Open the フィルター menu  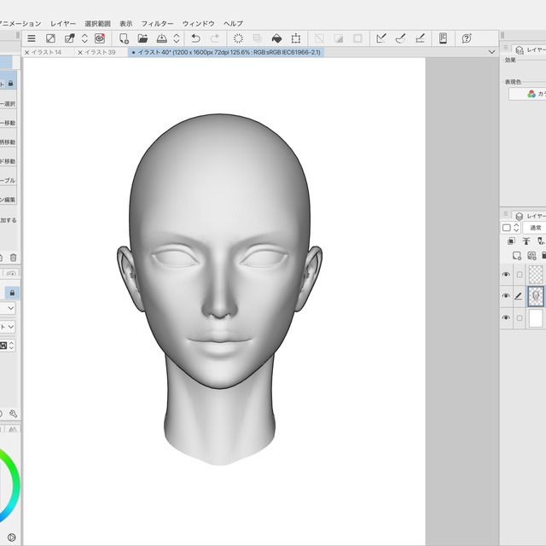(x=158, y=23)
